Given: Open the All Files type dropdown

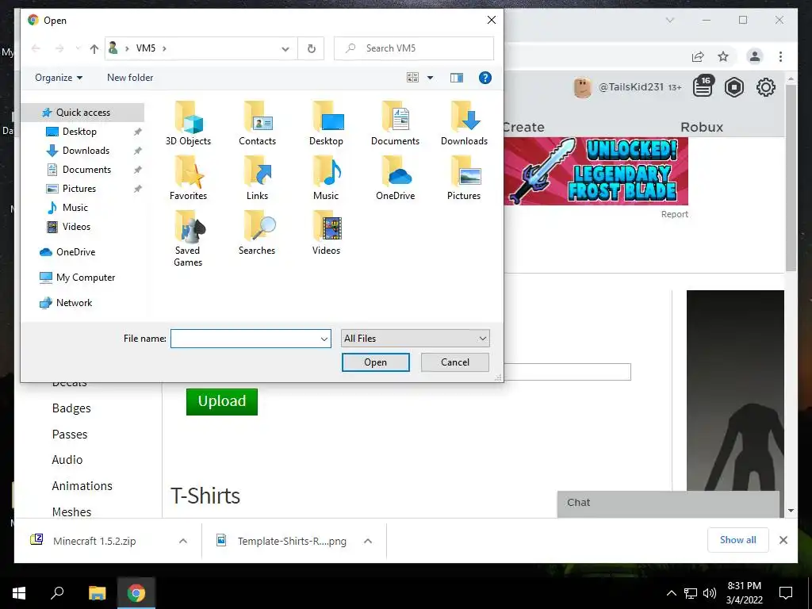Looking at the screenshot, I should pos(415,339).
